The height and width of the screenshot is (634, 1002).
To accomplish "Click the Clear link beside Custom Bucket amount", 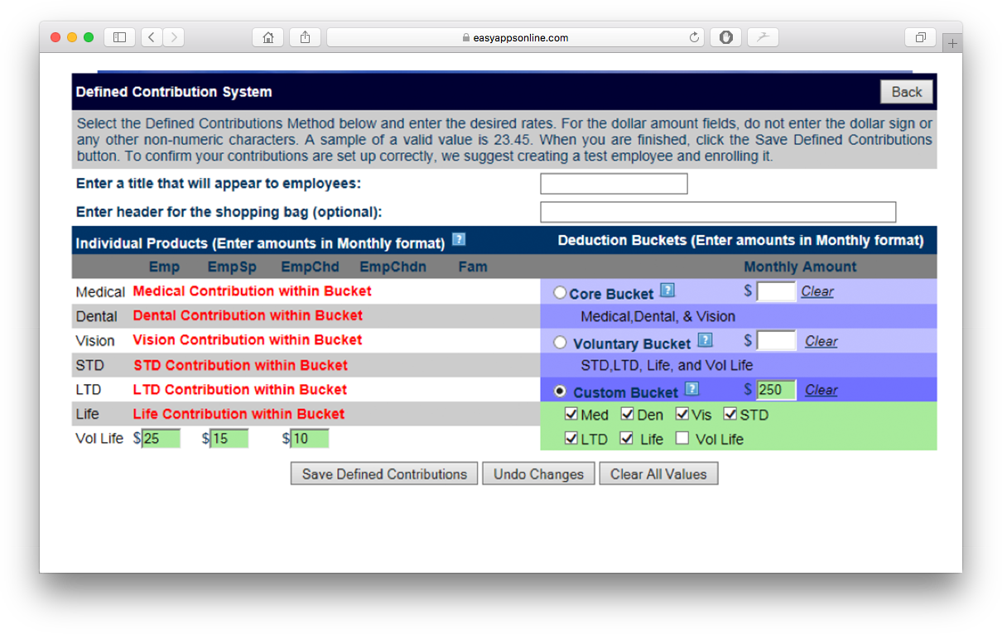I will pyautogui.click(x=821, y=390).
